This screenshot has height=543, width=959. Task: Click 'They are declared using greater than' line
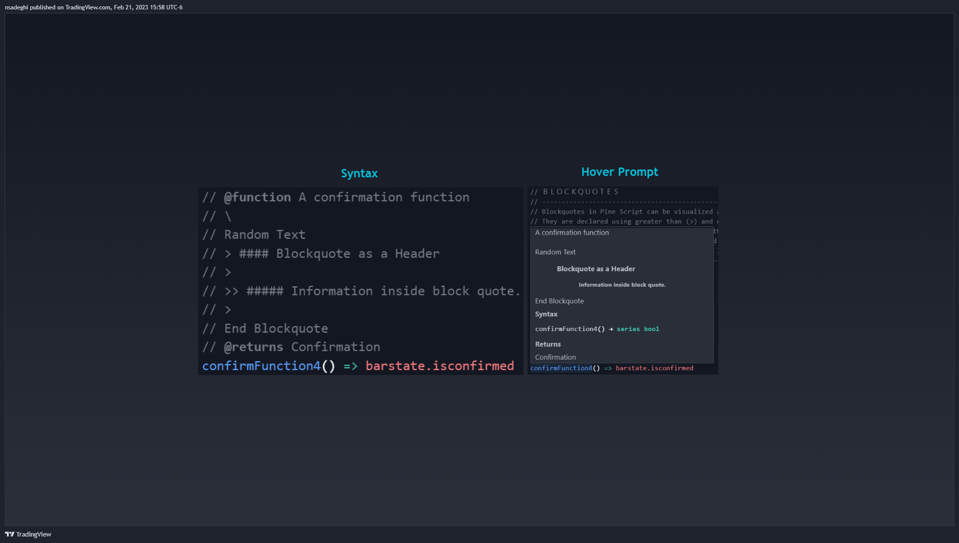pyautogui.click(x=624, y=221)
